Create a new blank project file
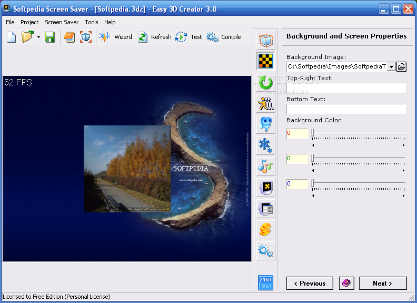 click(x=11, y=37)
